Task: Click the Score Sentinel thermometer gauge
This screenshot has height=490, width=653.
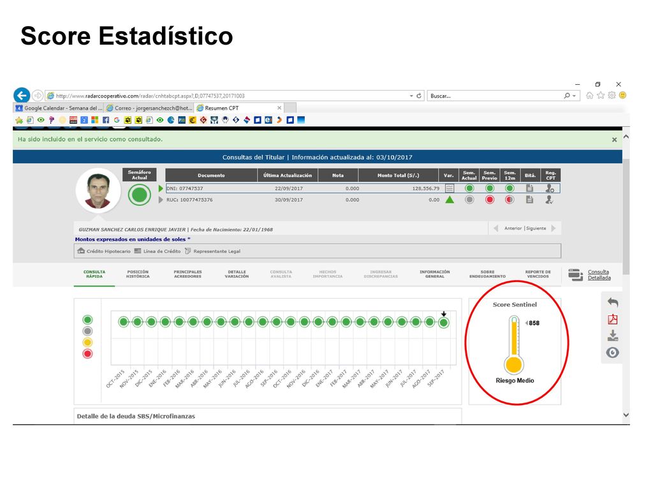Action: [x=514, y=345]
